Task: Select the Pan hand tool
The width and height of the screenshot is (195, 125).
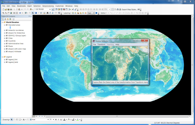Action: (8, 13)
